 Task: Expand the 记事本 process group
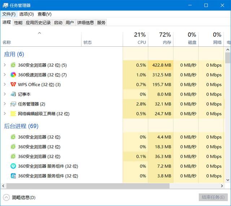pyautogui.click(x=5, y=94)
